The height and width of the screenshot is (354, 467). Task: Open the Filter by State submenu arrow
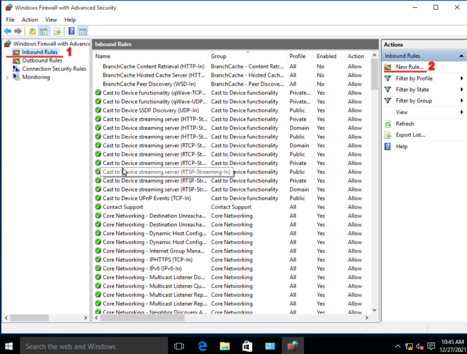462,90
